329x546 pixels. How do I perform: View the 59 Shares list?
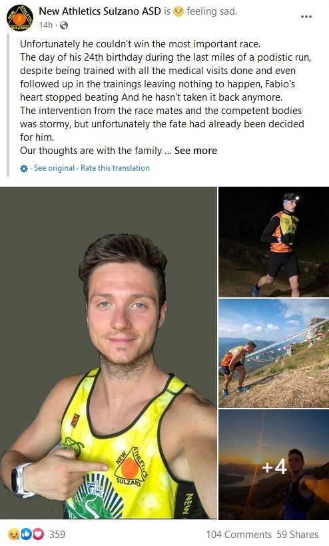coord(297,534)
